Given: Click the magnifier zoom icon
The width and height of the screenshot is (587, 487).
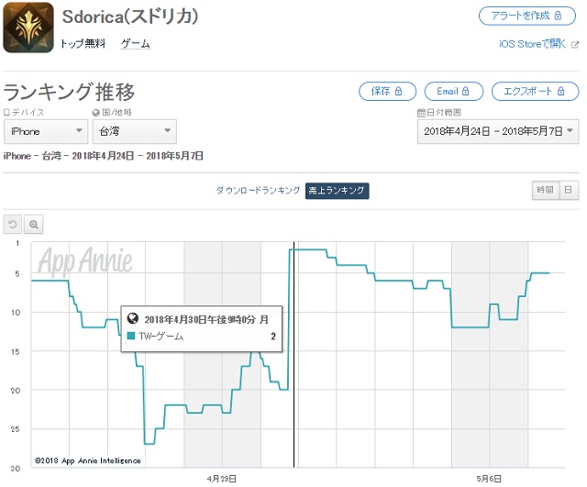Looking at the screenshot, I should pyautogui.click(x=34, y=224).
